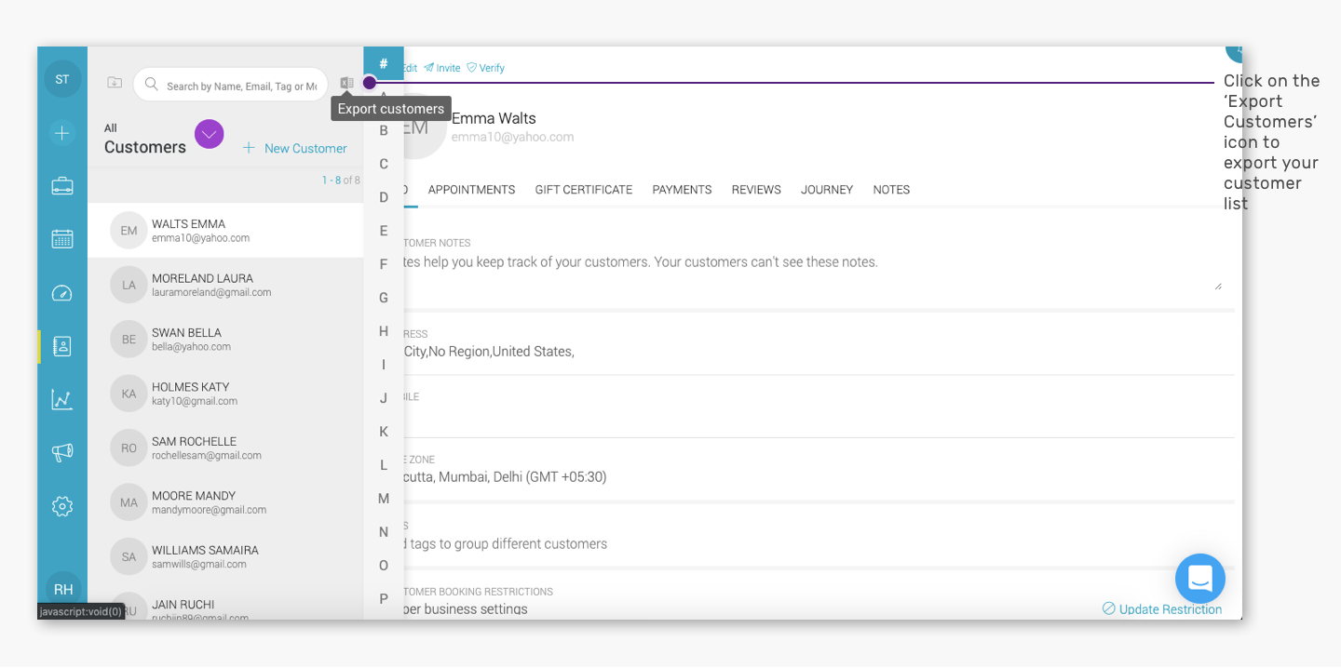1341x668 pixels.
Task: Jump to letter M in index
Action: 384,499
